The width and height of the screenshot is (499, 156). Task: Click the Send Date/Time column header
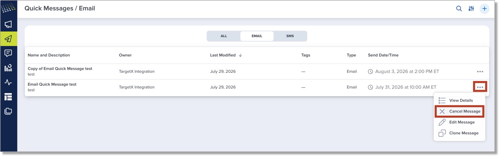(x=383, y=55)
